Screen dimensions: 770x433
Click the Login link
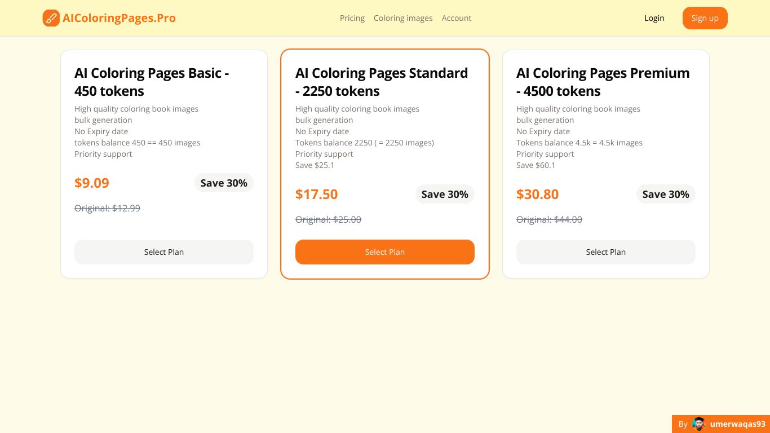(x=654, y=18)
